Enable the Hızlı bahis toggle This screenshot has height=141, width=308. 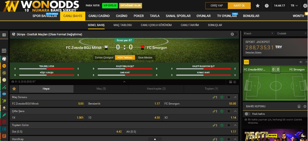point(247,114)
